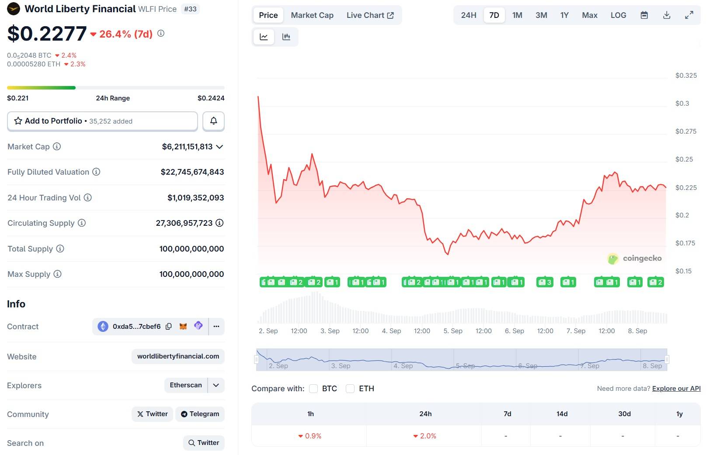Select the Market Cap chart tab
The image size is (713, 455).
tap(312, 15)
